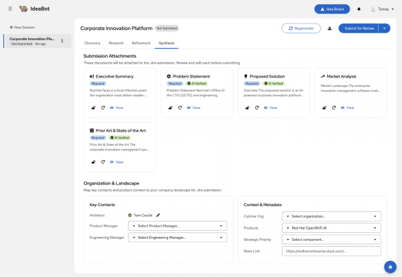Click the green check beside Tom Coufal
This screenshot has width=402, height=277.
pyautogui.click(x=130, y=215)
